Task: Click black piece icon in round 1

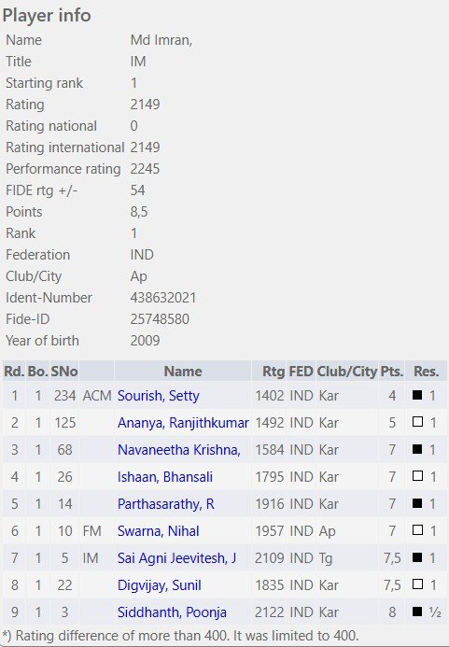Action: (417, 395)
